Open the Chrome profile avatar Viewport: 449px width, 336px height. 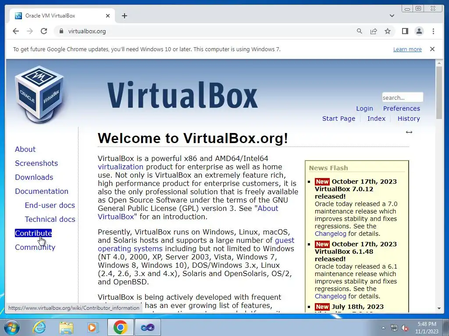coord(419,31)
